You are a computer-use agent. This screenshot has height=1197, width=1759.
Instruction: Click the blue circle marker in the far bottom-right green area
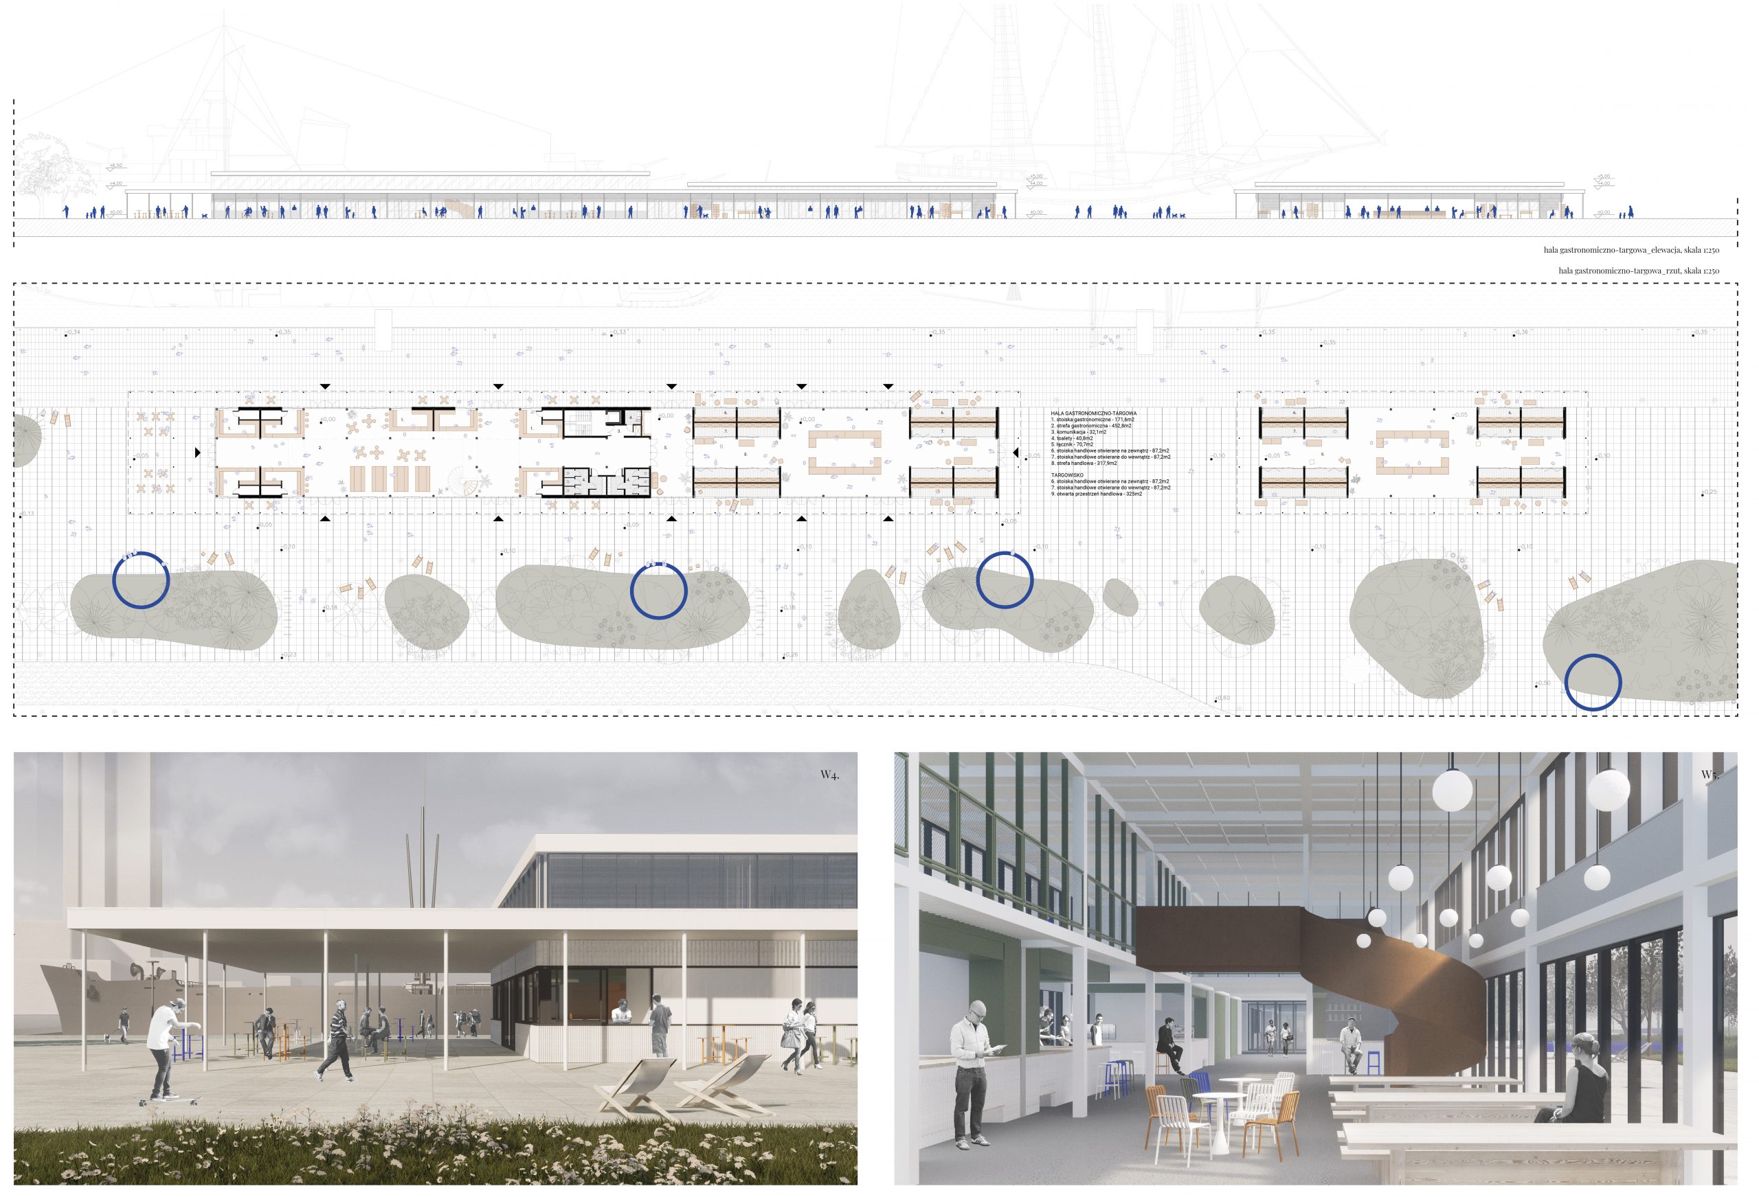click(x=1593, y=682)
